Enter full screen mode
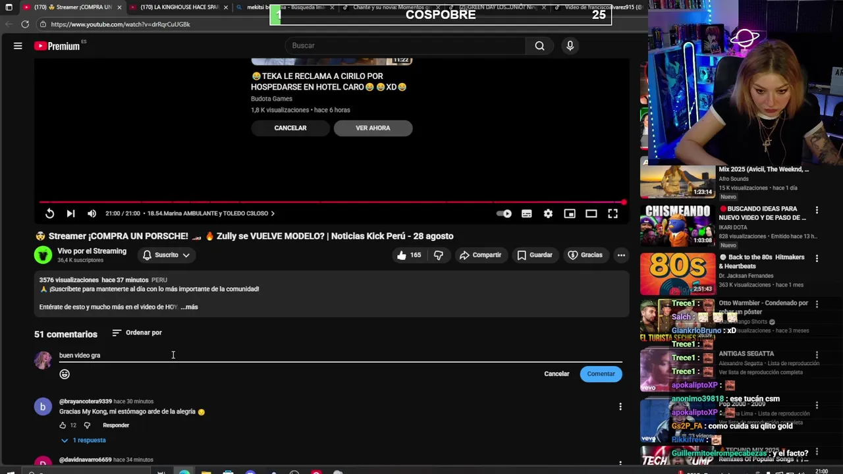Image resolution: width=843 pixels, height=474 pixels. click(x=612, y=213)
